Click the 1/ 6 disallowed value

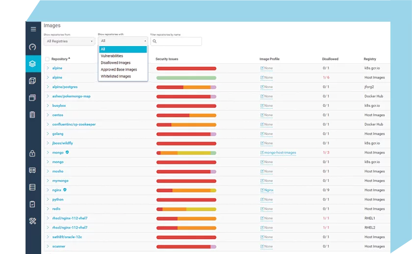click(326, 77)
